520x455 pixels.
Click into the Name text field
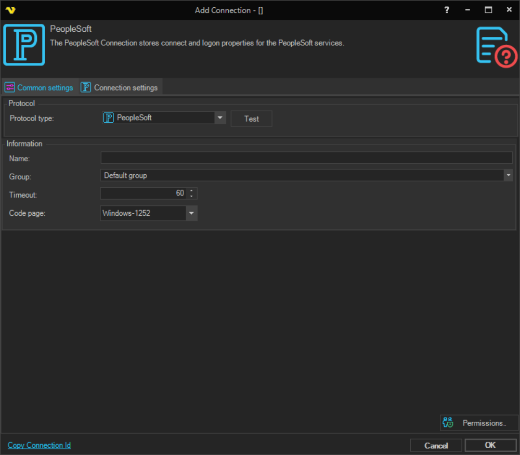(306, 158)
